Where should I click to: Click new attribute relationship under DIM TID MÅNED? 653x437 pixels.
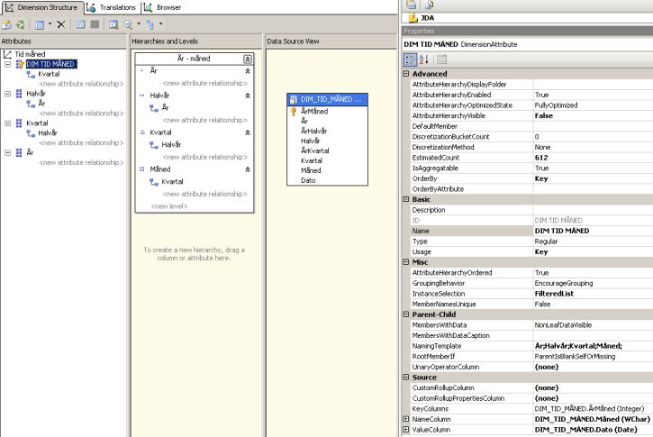click(81, 84)
